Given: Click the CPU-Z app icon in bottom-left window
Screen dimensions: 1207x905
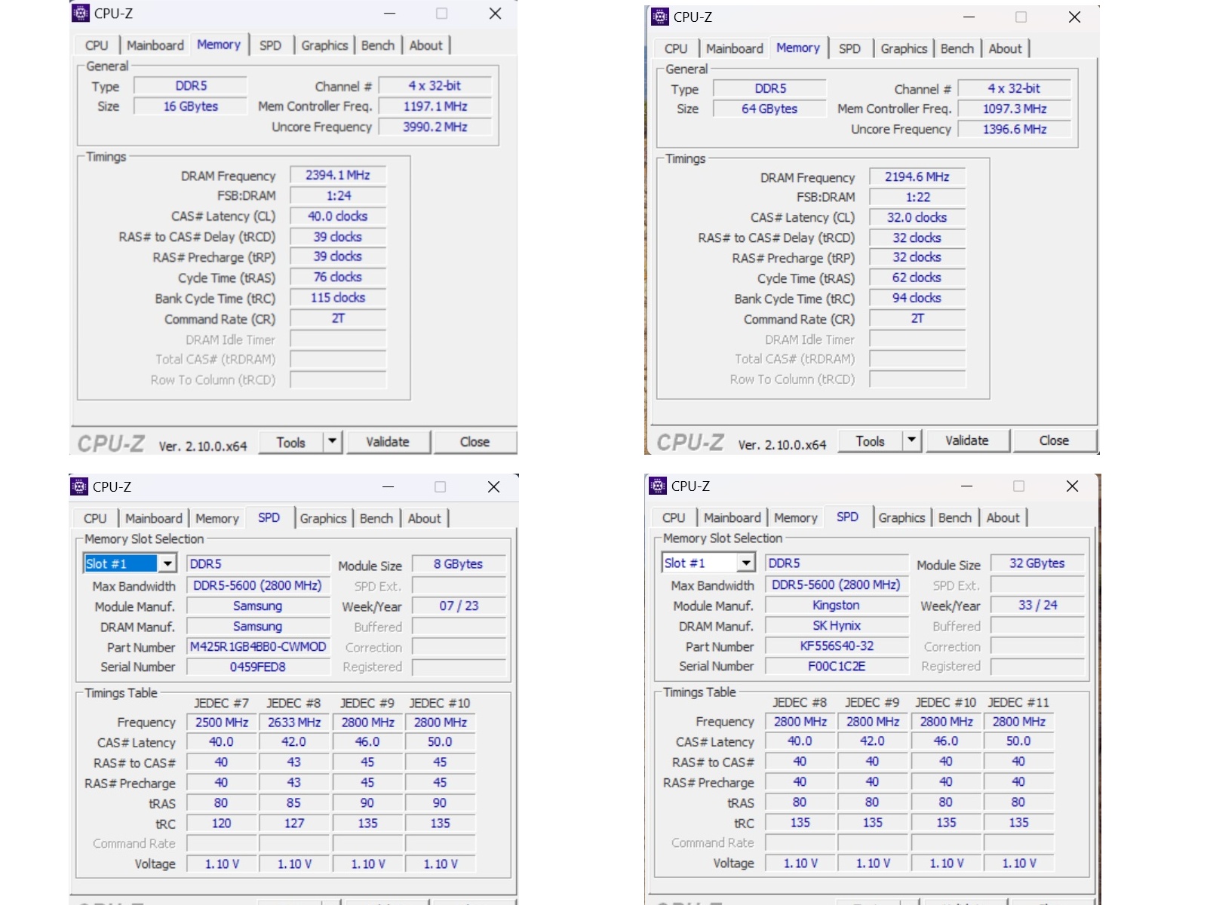Looking at the screenshot, I should click(x=79, y=486).
